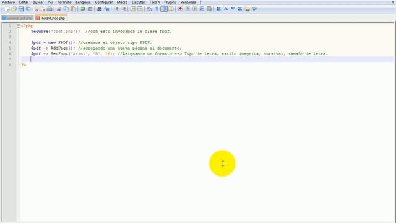Open the Ventanas menu

point(188,2)
